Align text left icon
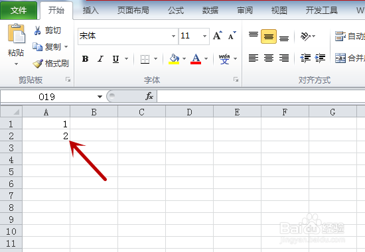The width and height of the screenshot is (365, 252). tap(254, 58)
